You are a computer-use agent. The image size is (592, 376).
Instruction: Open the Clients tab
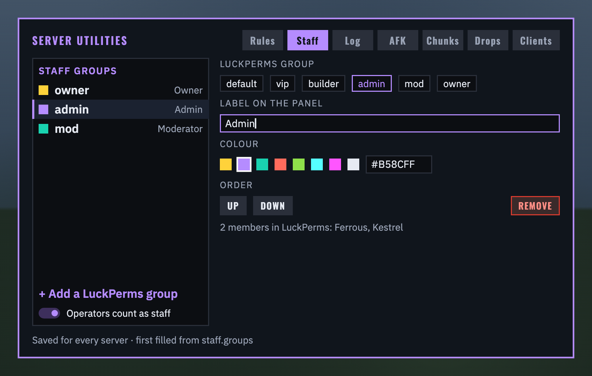click(536, 40)
